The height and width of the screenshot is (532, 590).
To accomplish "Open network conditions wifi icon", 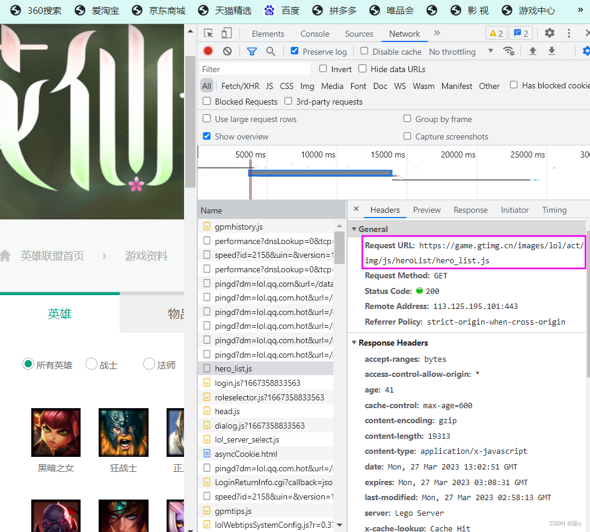I will coord(509,51).
